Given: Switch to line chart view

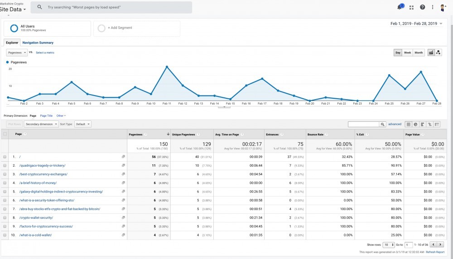Looking at the screenshot, I should point(431,53).
